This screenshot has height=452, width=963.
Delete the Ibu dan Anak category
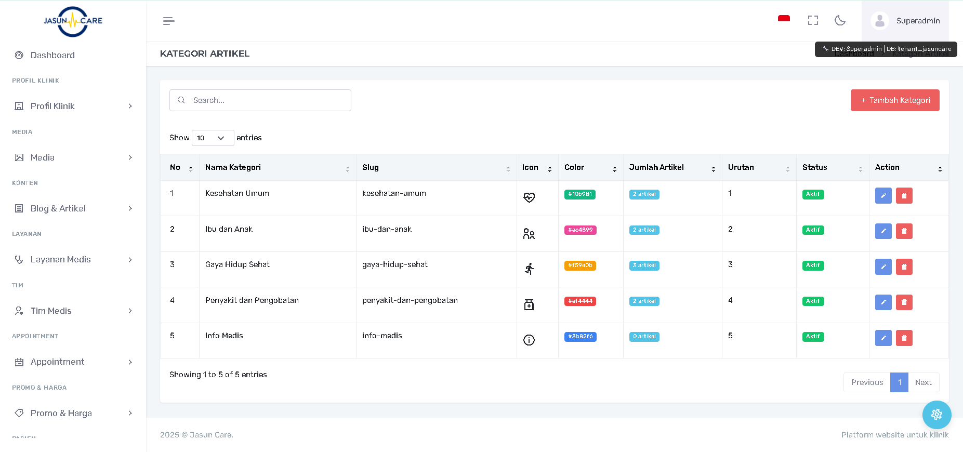tap(904, 231)
